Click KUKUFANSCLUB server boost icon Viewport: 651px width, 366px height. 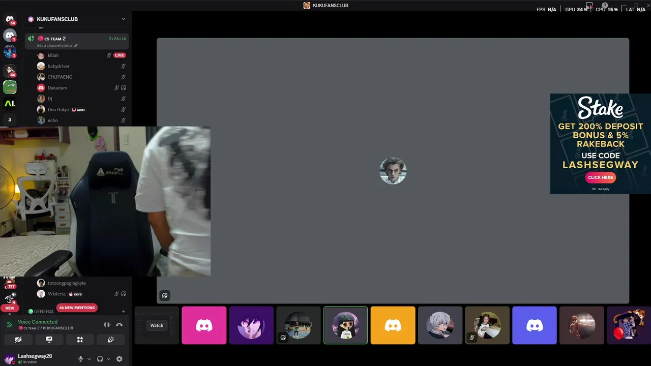[x=31, y=19]
